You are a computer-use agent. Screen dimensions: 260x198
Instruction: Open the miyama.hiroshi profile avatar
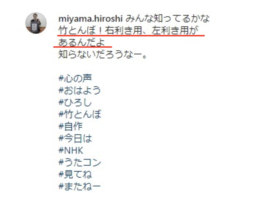[36, 23]
